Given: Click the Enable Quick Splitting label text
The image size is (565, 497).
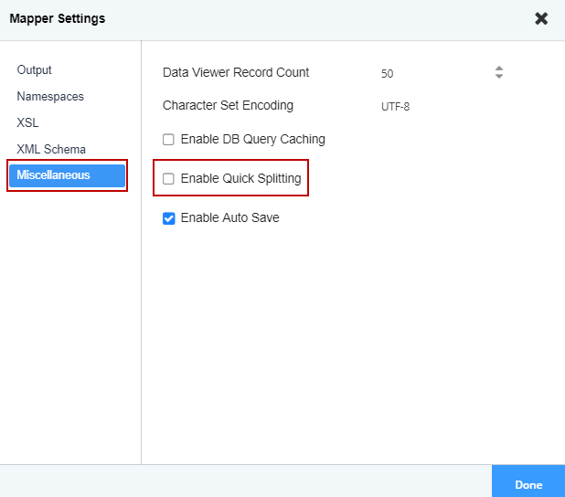Looking at the screenshot, I should 240,179.
